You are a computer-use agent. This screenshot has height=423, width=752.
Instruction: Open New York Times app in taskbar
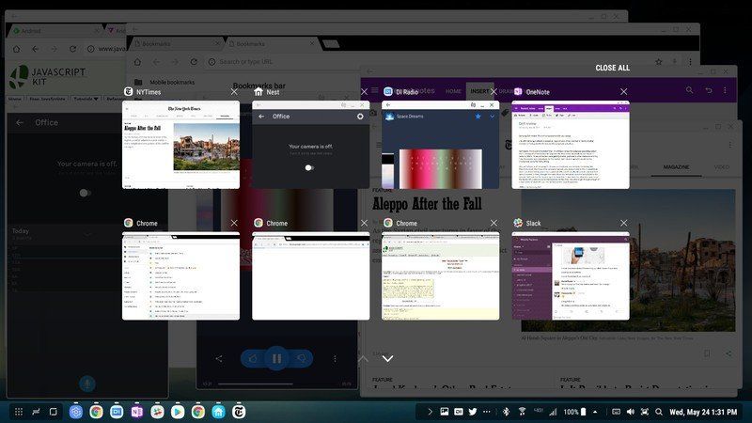coord(239,412)
